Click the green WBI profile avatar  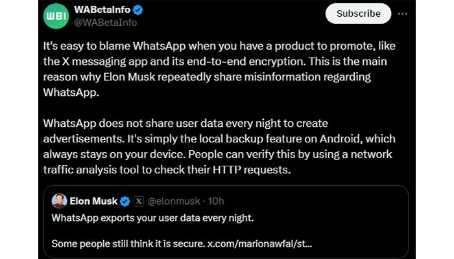coord(56,16)
